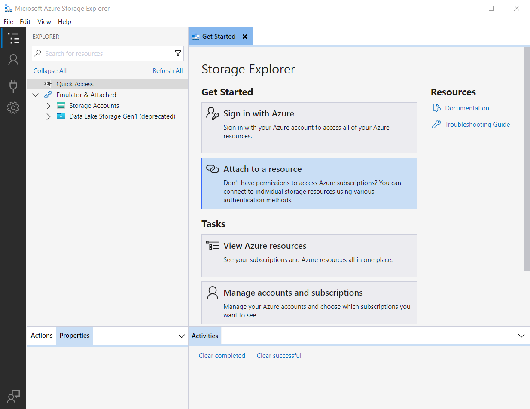Click the Documentation page icon
The image size is (530, 409).
436,108
